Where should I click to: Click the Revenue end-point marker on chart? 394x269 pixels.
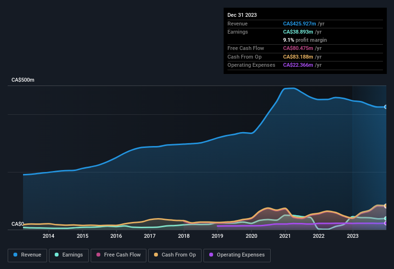coord(386,107)
